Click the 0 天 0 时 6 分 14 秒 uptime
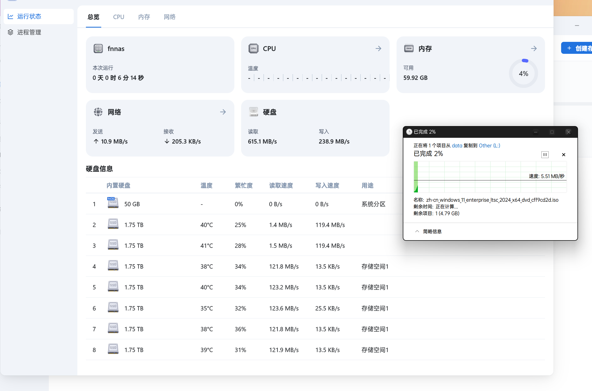This screenshot has height=391, width=592. [118, 78]
